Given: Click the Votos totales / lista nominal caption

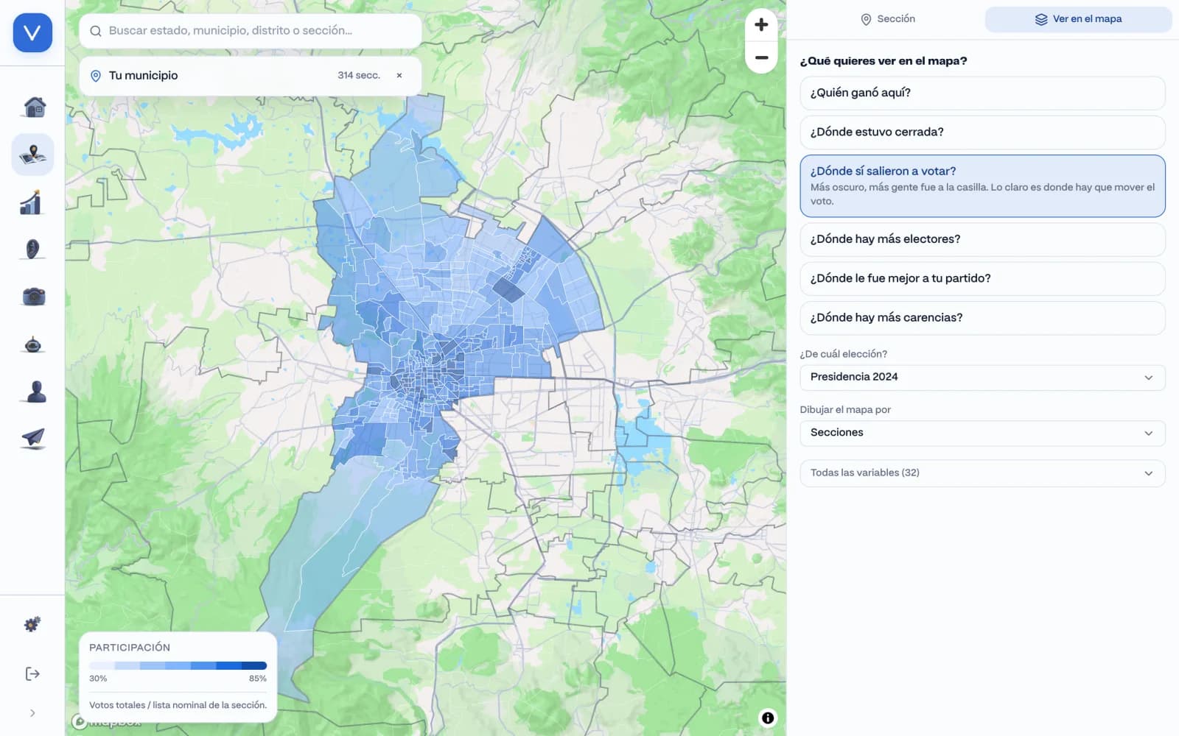Looking at the screenshot, I should (x=178, y=704).
